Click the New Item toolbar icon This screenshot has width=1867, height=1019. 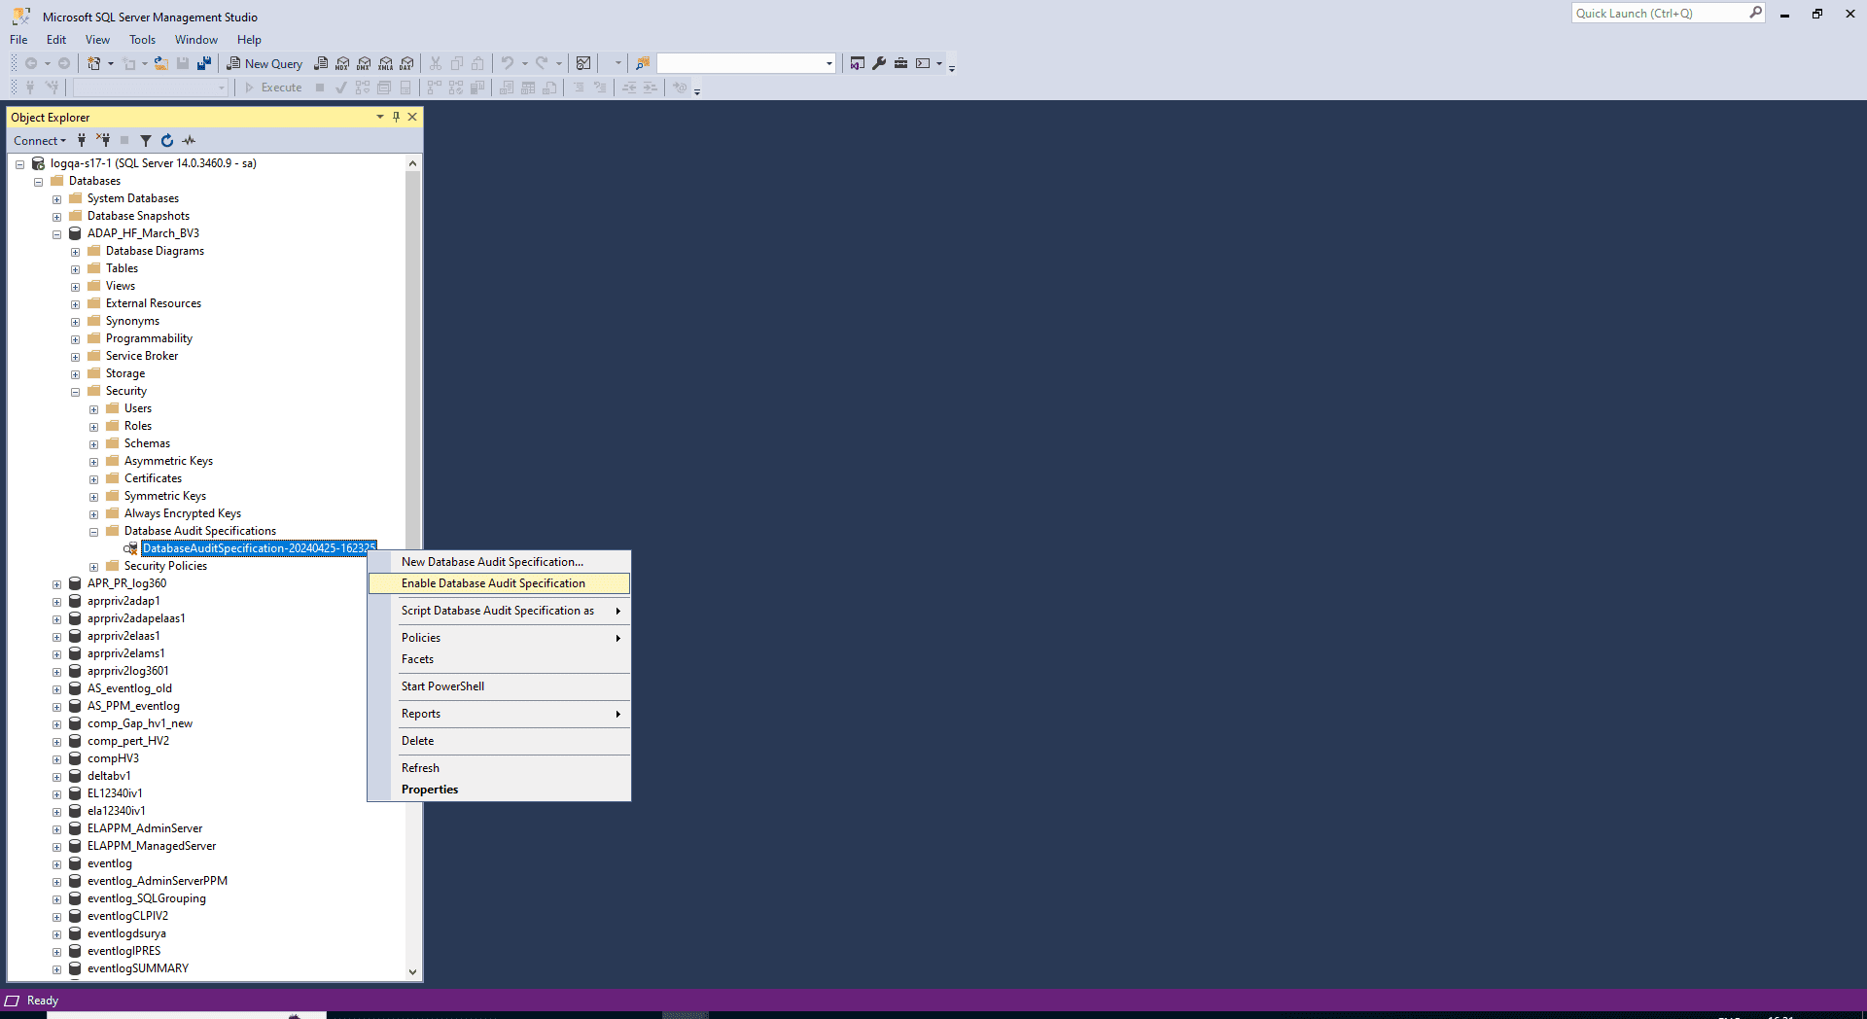[x=94, y=63]
